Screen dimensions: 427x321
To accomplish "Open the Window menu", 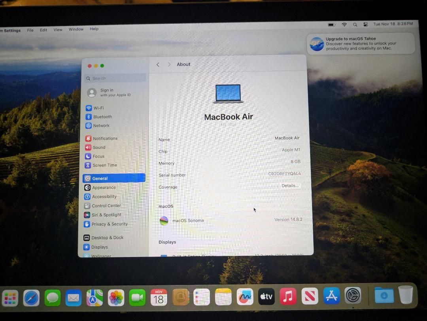I will pos(76,29).
